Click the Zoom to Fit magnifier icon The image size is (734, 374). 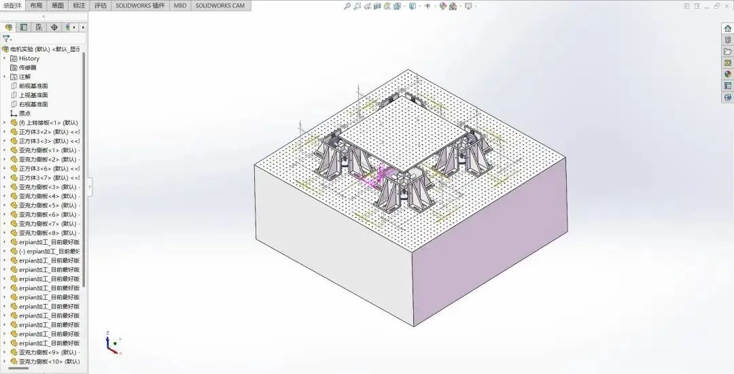click(347, 6)
